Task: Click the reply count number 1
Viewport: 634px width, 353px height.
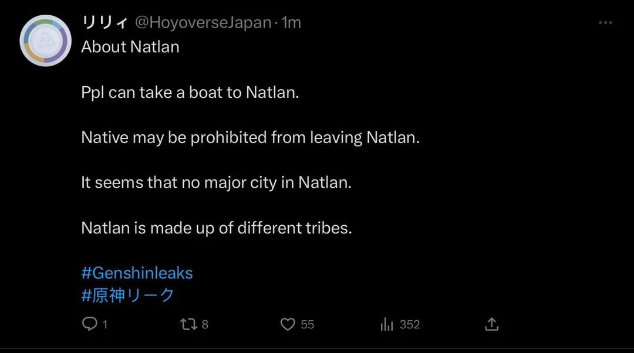Action: (x=105, y=324)
